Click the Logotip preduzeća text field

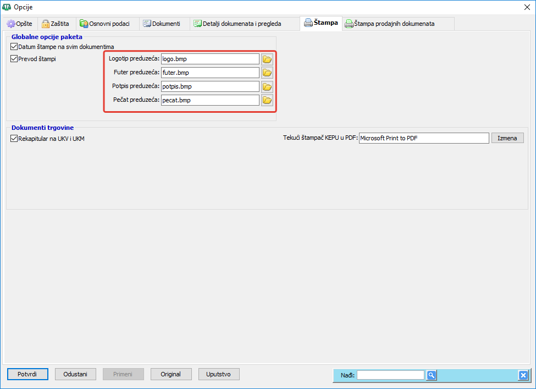tap(209, 59)
